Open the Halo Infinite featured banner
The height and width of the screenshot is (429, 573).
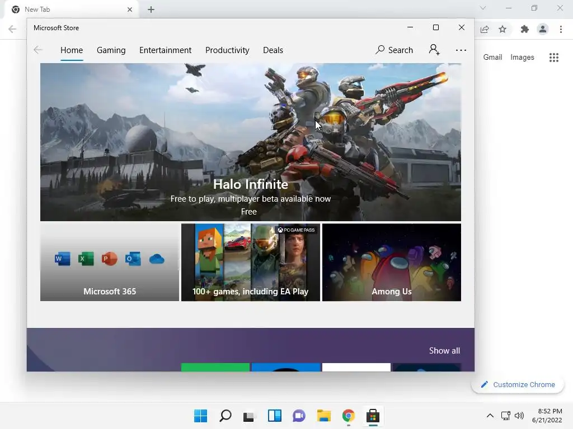click(251, 142)
